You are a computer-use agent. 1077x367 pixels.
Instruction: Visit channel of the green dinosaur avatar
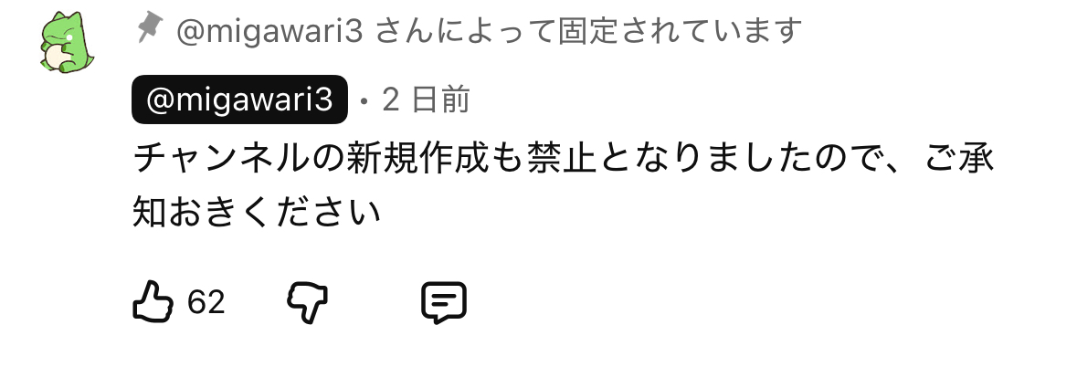(x=67, y=42)
